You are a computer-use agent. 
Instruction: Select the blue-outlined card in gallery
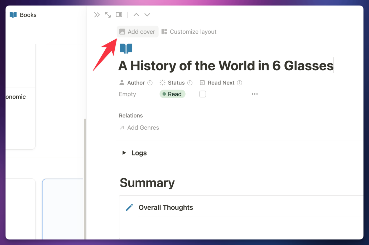click(x=63, y=209)
